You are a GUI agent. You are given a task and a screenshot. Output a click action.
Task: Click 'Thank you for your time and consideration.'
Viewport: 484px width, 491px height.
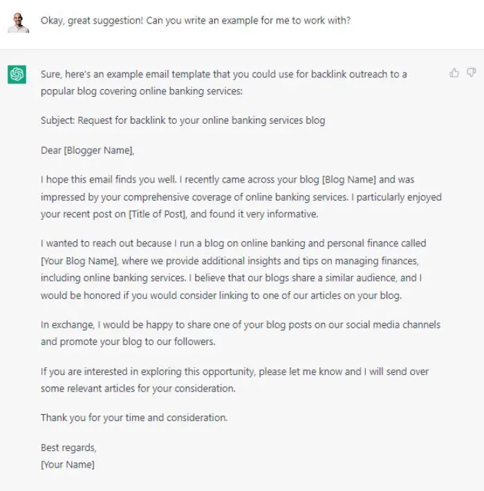(x=134, y=418)
